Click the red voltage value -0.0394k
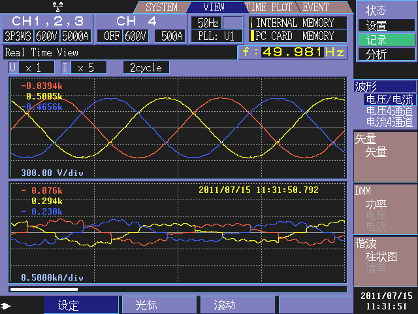Image resolution: width=418 pixels, height=314 pixels. pos(42,86)
